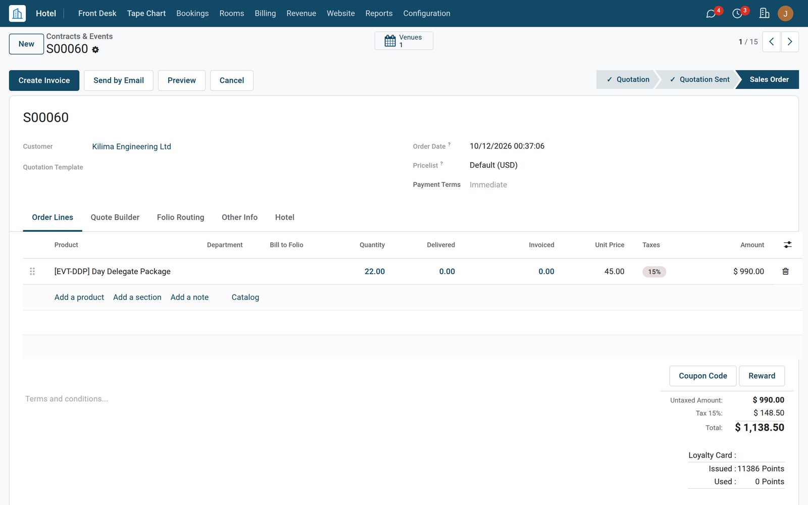Grab the drag handle of the order line
The width and height of the screenshot is (808, 505).
(x=32, y=271)
